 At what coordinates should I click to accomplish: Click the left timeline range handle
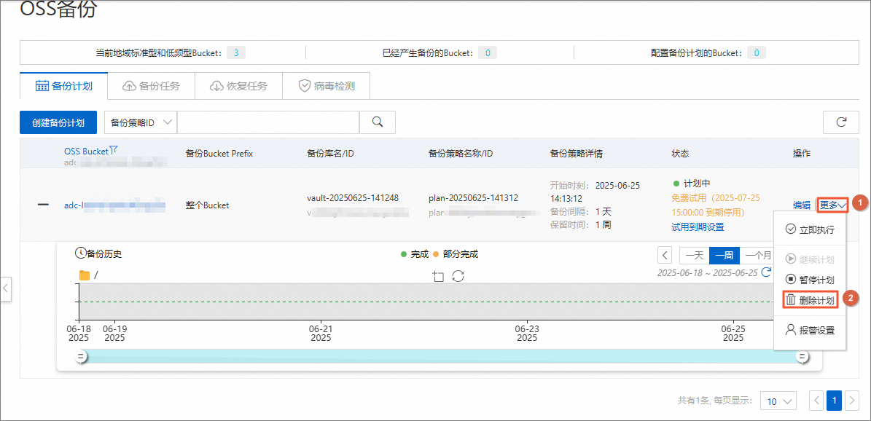pyautogui.click(x=81, y=357)
